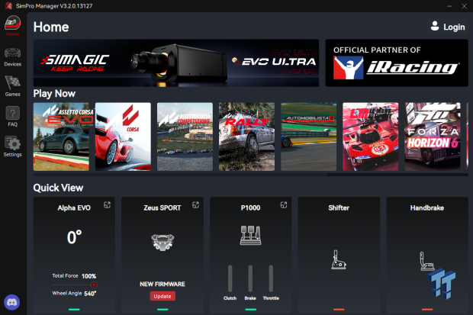Expand the P1000 card
The width and height of the screenshot is (473, 315).
coord(284,205)
